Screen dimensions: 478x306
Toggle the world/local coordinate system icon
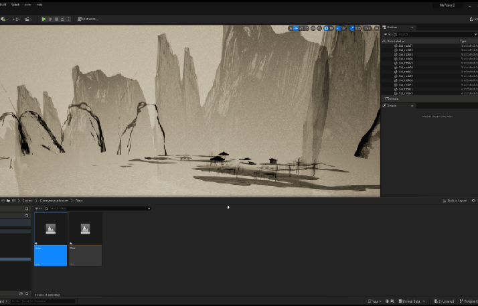coord(313,28)
